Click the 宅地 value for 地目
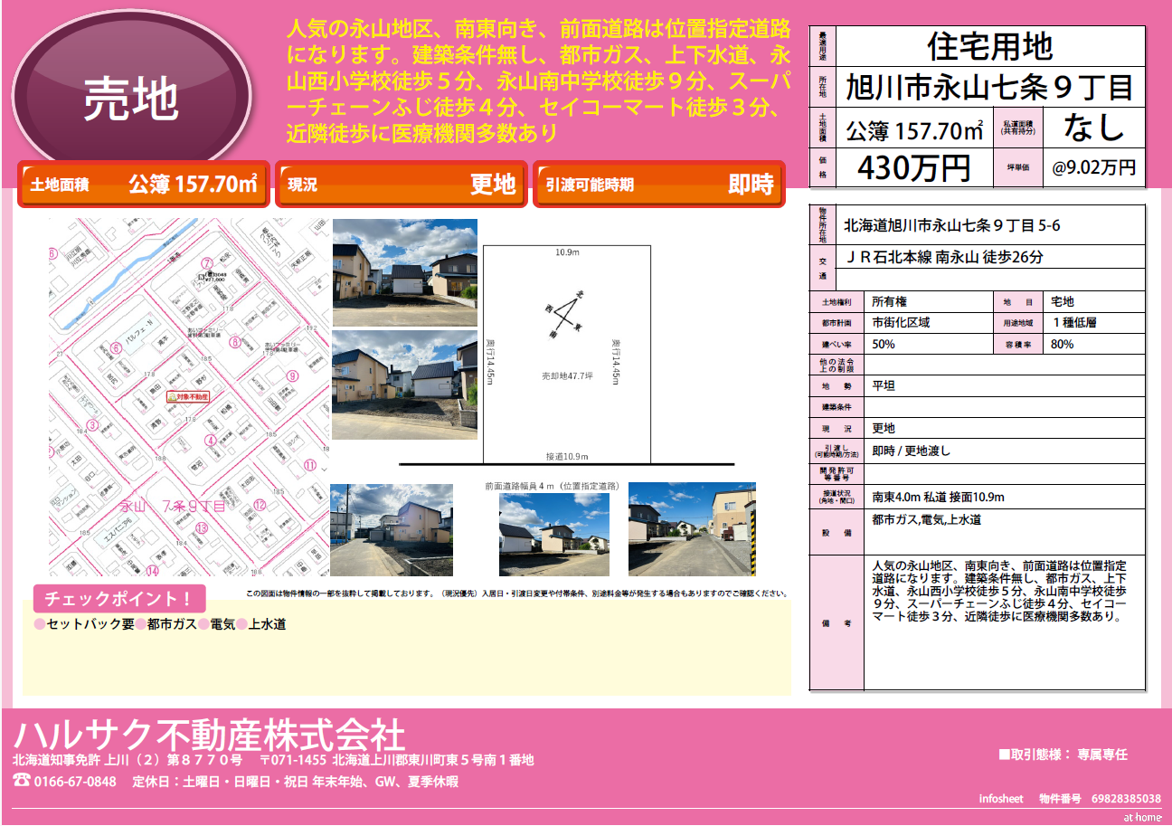 [x=1063, y=301]
